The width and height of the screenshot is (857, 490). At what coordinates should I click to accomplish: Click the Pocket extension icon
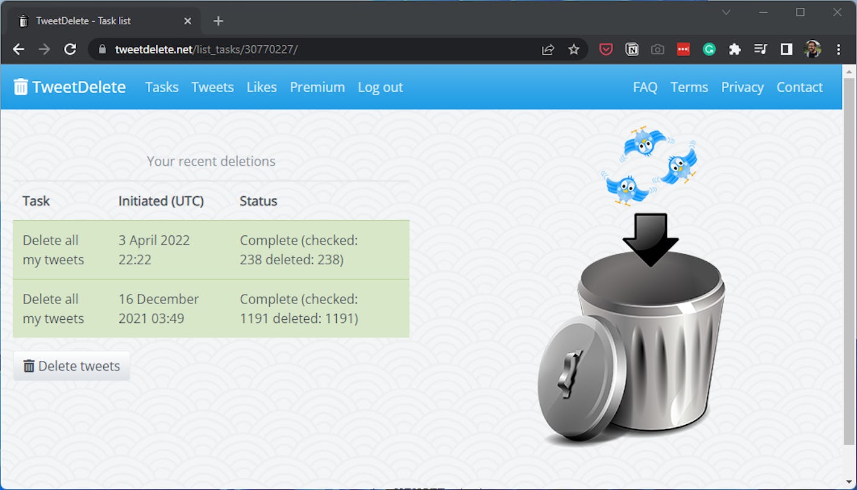click(x=606, y=49)
